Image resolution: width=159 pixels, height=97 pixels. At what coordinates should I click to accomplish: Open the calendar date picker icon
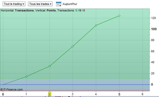(x=59, y=4)
